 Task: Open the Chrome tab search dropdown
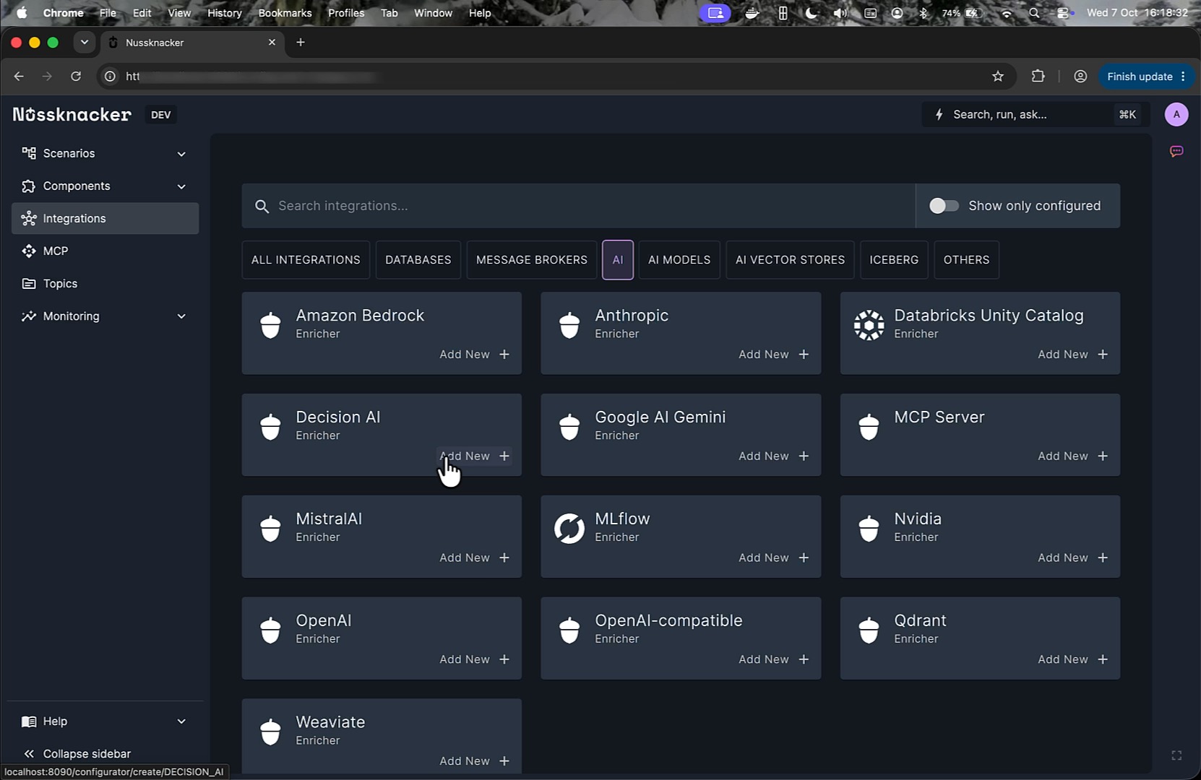pyautogui.click(x=85, y=43)
